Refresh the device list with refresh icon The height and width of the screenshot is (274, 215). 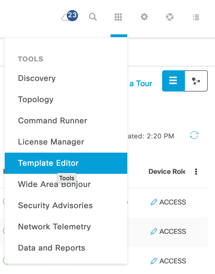click(x=194, y=135)
